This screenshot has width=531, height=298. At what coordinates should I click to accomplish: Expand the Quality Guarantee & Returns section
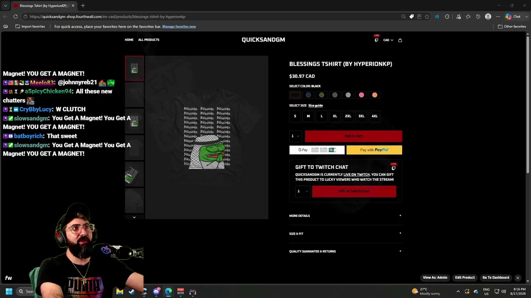(345, 251)
